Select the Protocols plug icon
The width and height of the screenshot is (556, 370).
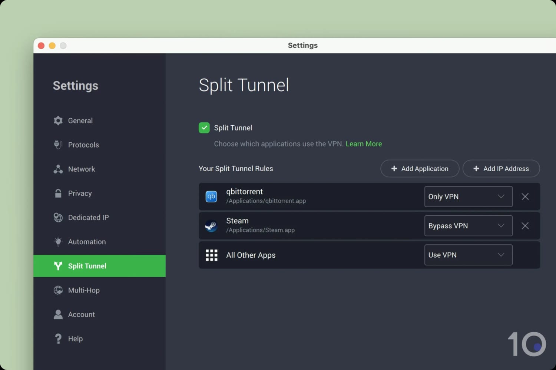[58, 145]
